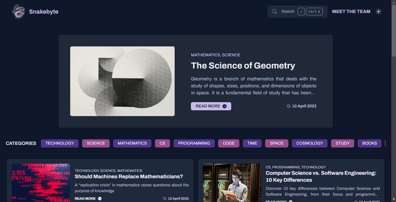Open the server room article thumbnail
This screenshot has width=396, height=202.
(232, 182)
